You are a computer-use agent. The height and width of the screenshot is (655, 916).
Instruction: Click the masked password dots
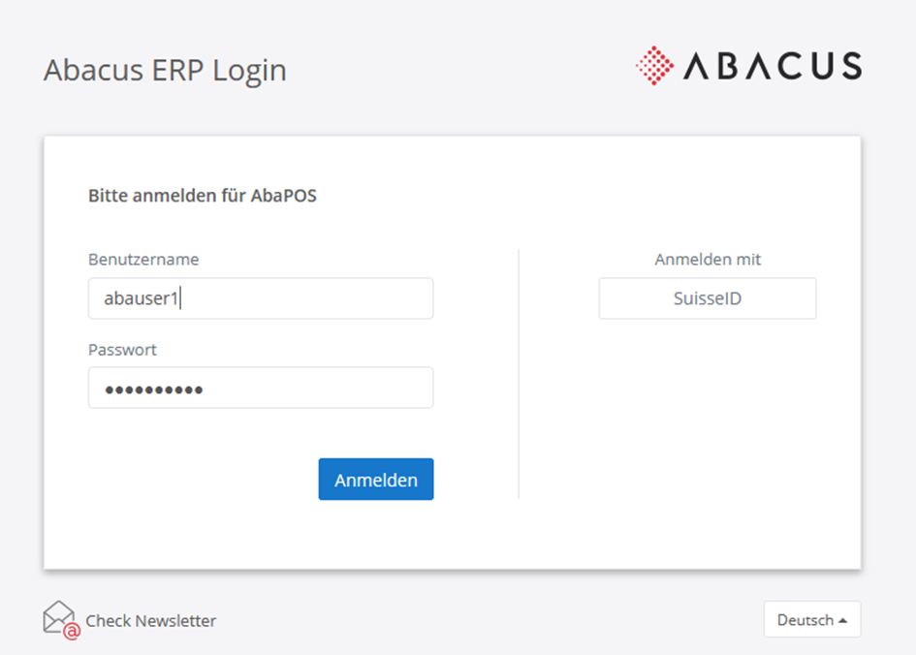click(x=153, y=389)
